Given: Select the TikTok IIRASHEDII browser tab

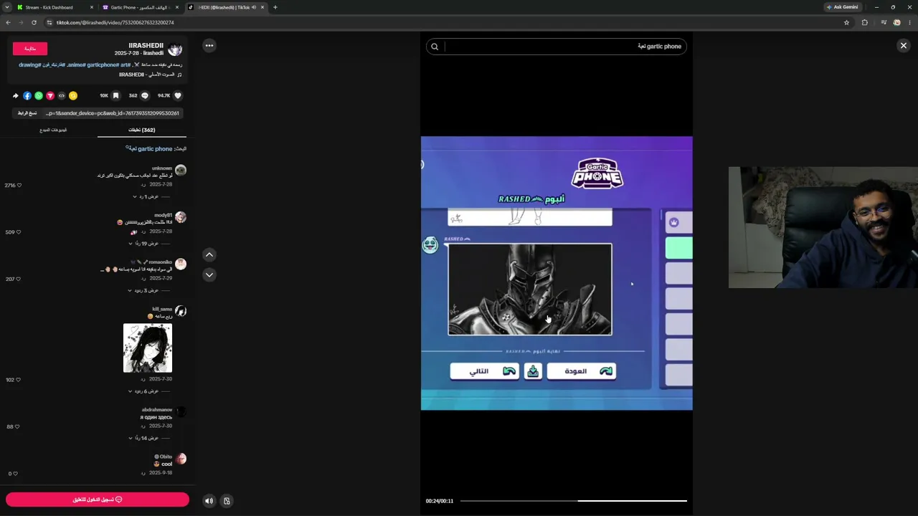Looking at the screenshot, I should tap(225, 7).
